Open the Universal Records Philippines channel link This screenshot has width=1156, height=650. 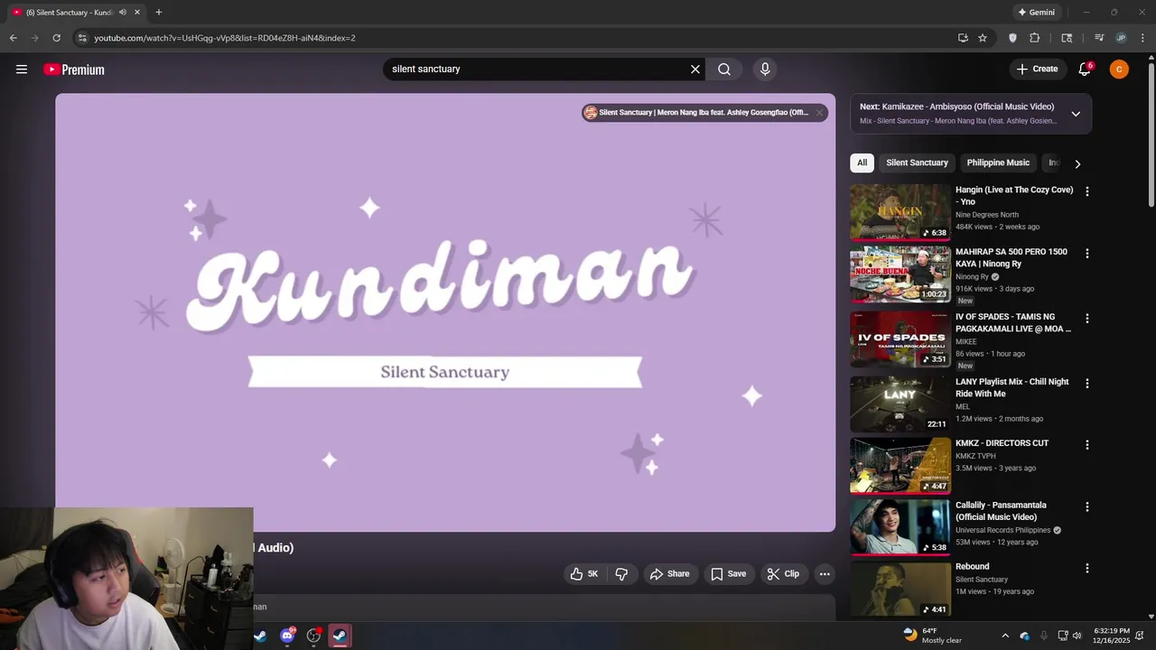1003,530
